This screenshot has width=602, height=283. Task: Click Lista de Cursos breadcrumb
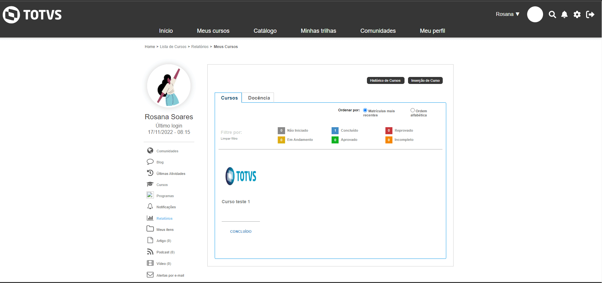173,47
